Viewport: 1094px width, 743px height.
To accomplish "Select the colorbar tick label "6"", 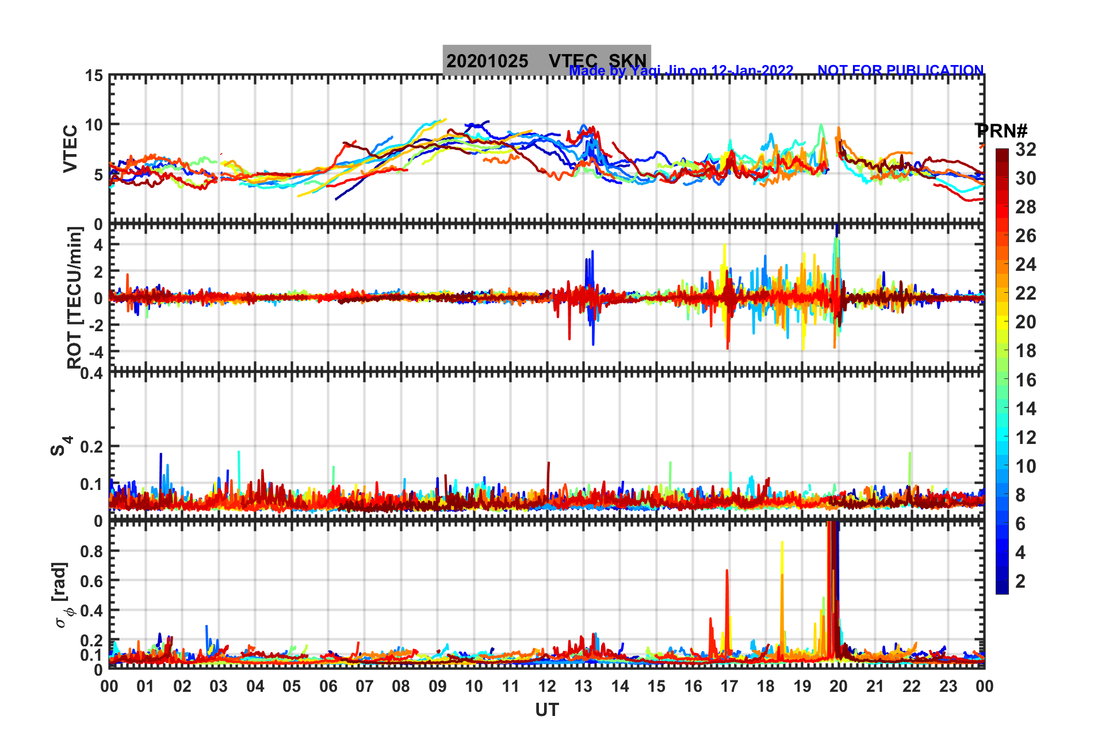I will 1020,523.
